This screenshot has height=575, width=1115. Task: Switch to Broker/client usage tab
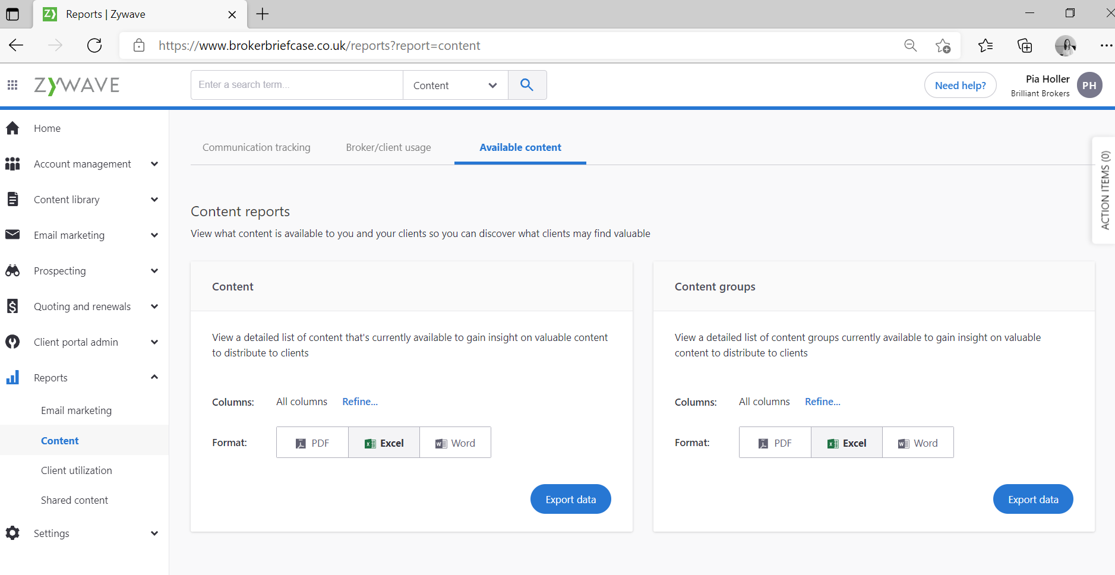pyautogui.click(x=388, y=147)
